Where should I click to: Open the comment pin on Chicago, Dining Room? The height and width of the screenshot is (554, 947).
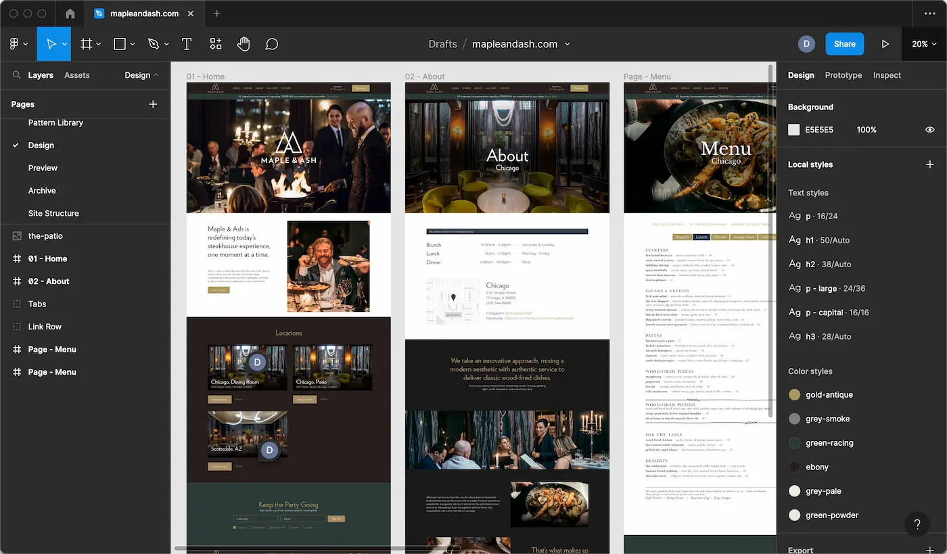tap(256, 363)
